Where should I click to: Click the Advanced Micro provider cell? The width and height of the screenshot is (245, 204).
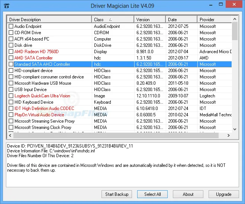point(216,52)
